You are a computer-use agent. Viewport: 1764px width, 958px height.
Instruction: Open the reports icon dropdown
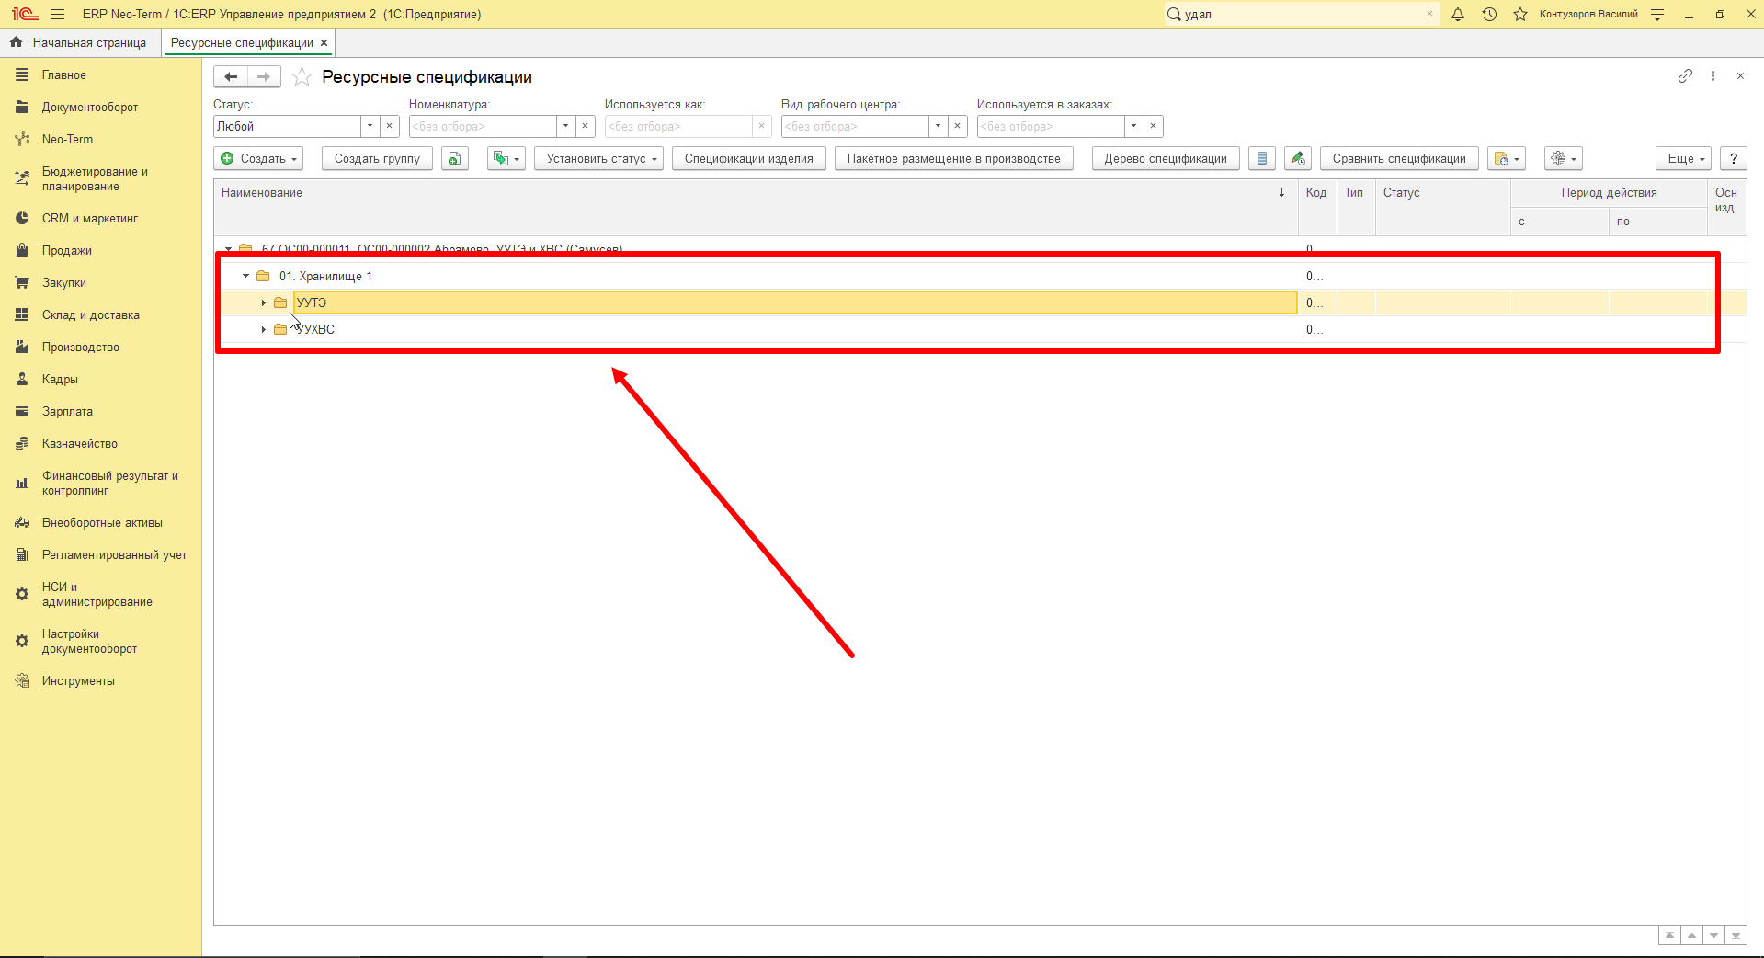point(1507,158)
